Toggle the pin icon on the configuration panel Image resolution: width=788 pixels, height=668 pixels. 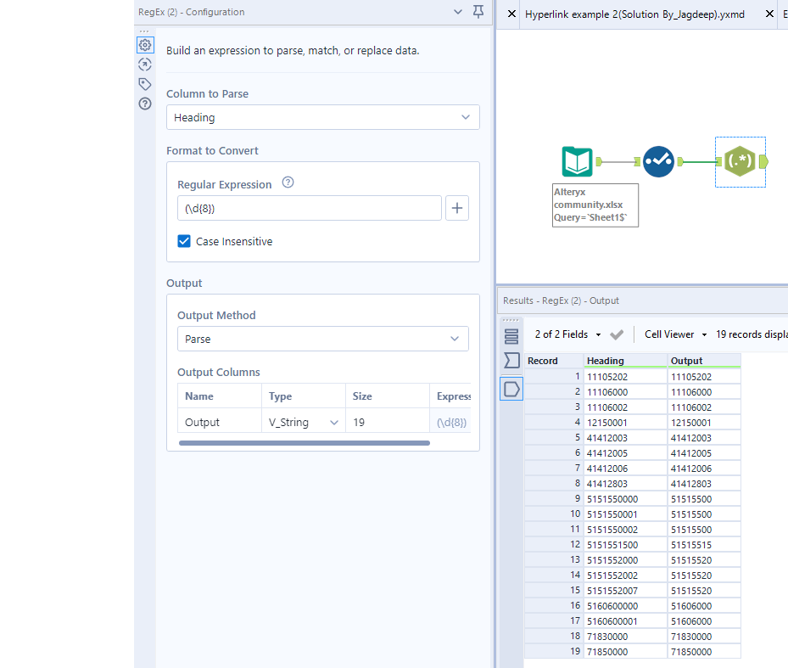[478, 12]
